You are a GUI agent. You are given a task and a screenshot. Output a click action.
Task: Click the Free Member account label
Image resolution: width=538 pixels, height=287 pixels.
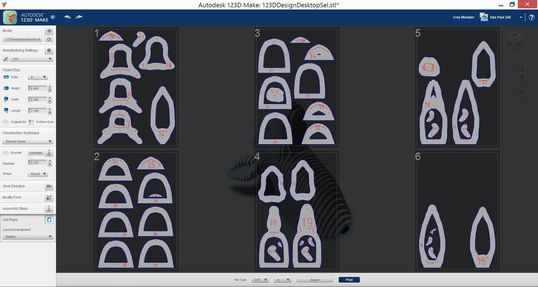coord(464,17)
